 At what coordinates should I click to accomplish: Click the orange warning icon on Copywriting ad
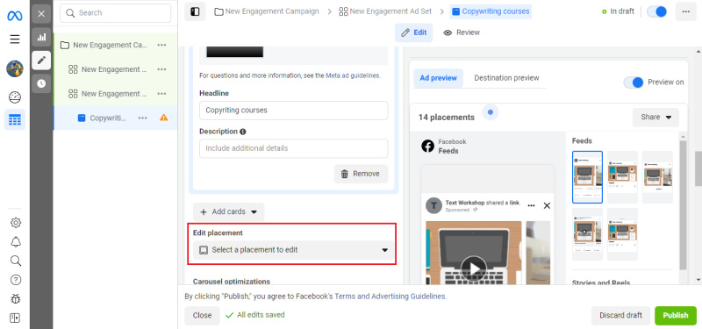point(164,118)
